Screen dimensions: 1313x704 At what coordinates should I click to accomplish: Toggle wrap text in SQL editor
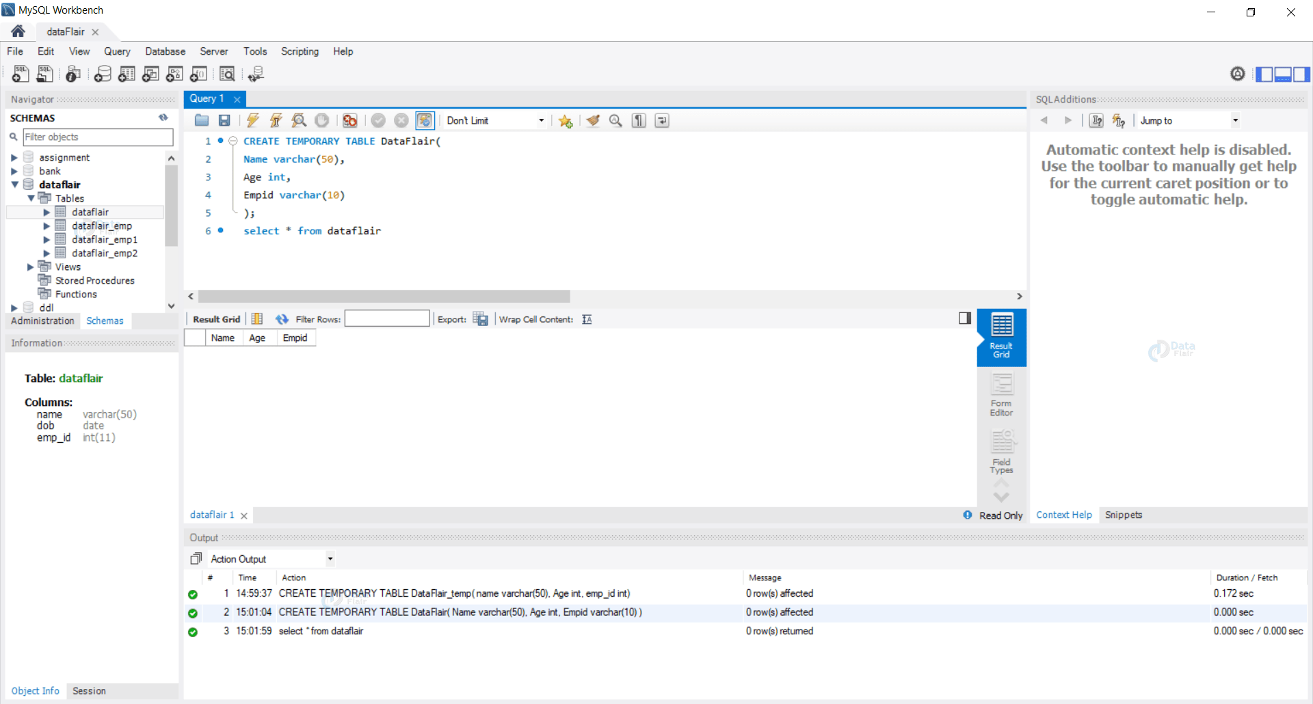pos(661,120)
